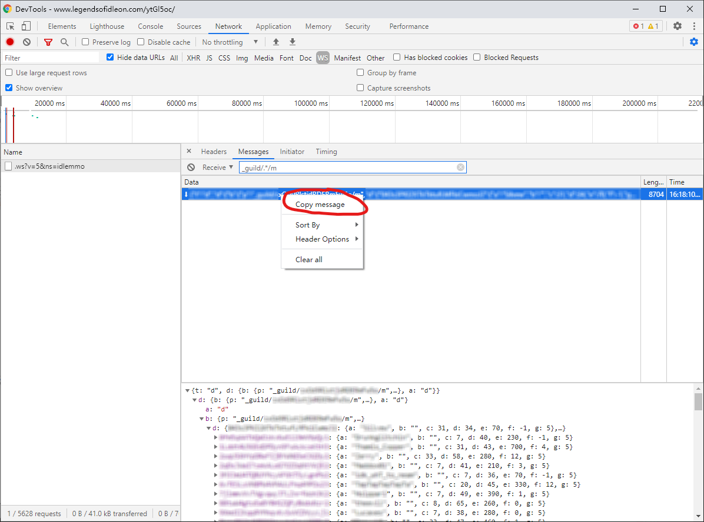Expand the entry with e: 390
This screenshot has width=704, height=522.
pos(216,494)
